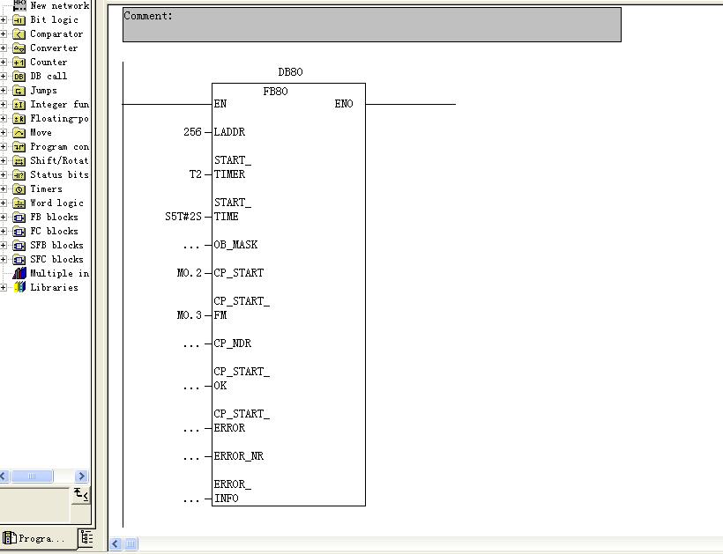Select the FB blocks icon
This screenshot has height=554, width=723.
tap(19, 218)
